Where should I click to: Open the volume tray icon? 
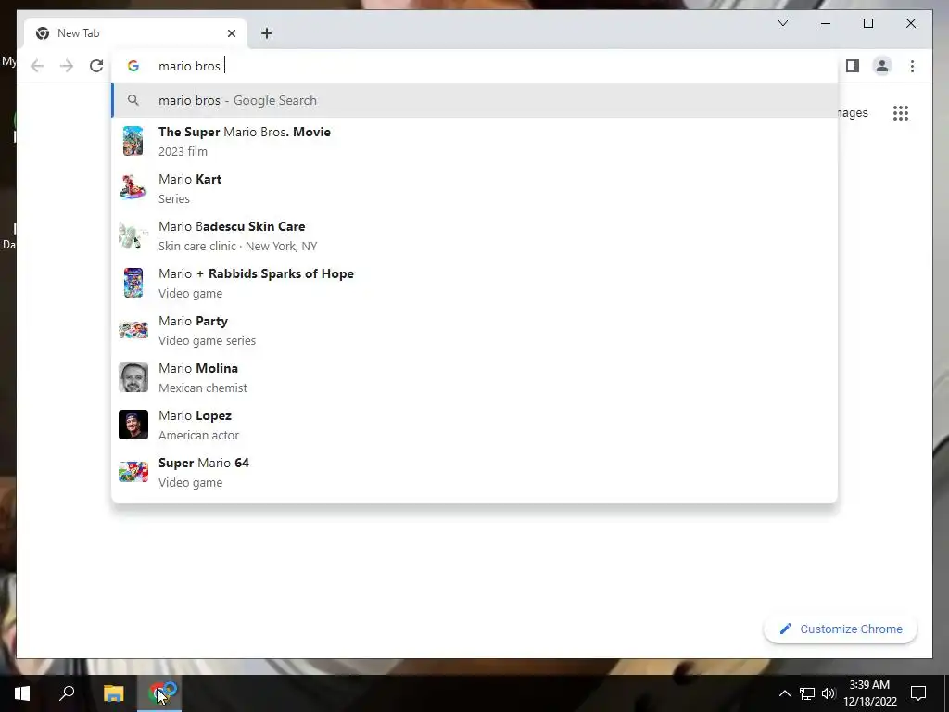click(829, 693)
